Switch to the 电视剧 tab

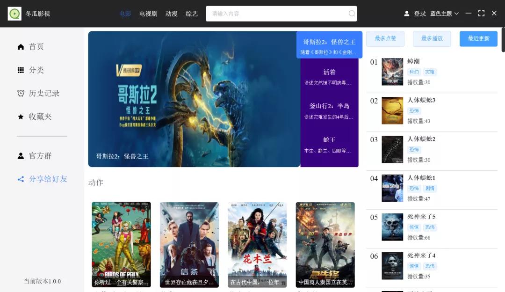tap(148, 14)
